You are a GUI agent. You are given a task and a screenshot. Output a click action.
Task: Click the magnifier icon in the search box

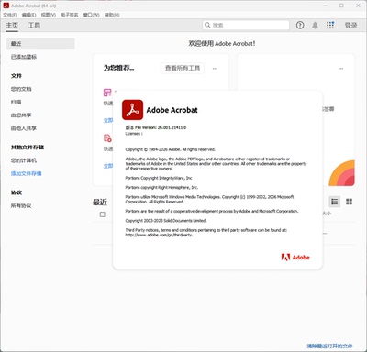(x=207, y=25)
